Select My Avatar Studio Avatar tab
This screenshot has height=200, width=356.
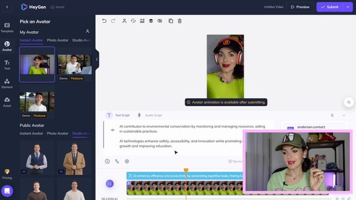tap(81, 40)
